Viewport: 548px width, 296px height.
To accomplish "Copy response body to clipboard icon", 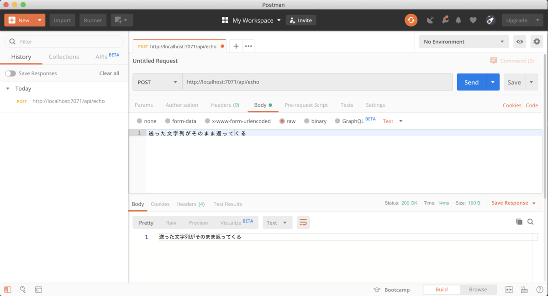I will pos(519,222).
